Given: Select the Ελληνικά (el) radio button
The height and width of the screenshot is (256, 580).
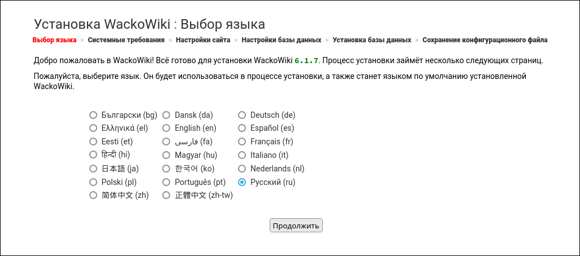Looking at the screenshot, I should [93, 129].
